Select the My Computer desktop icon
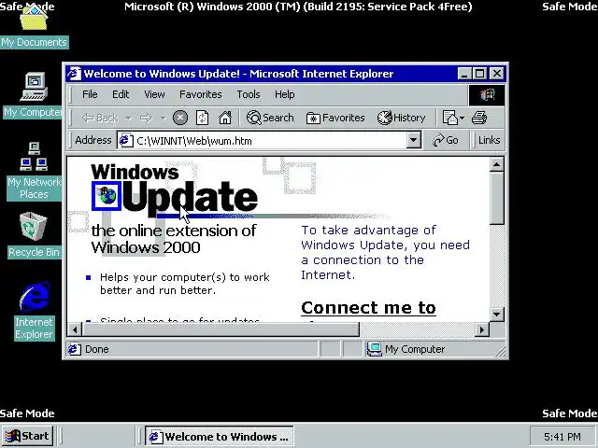This screenshot has width=598, height=448. pos(33,95)
